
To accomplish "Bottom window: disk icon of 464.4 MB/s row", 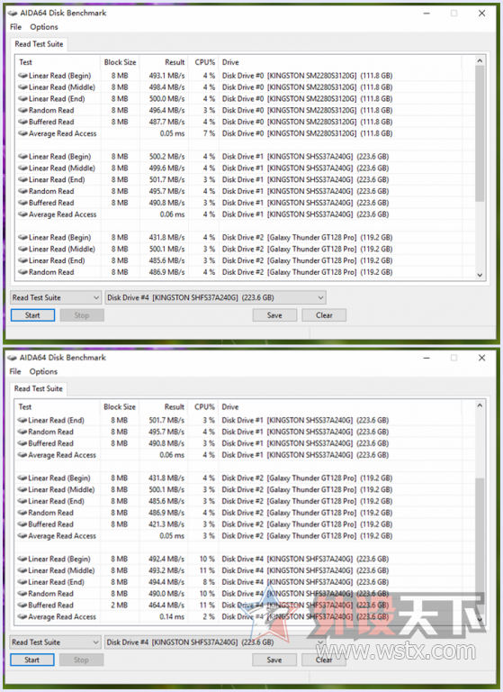I will point(22,605).
